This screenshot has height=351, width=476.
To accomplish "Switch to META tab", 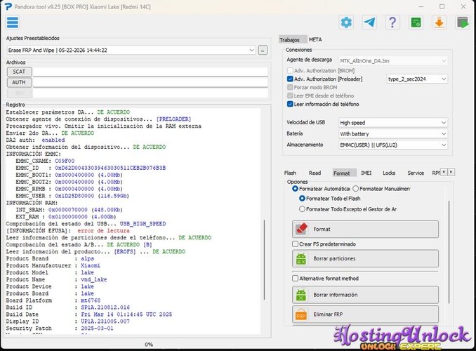I will [315, 40].
